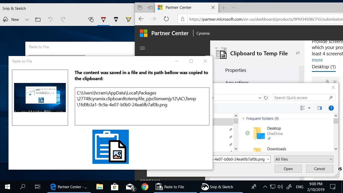The width and height of the screenshot is (343, 193).
Task: Open Google Chrome from taskbar
Action: click(x=145, y=187)
